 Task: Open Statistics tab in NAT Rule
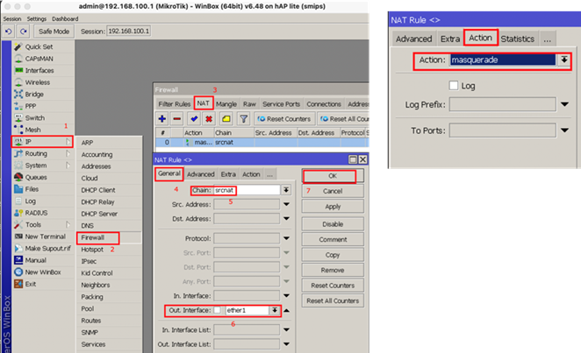(x=517, y=39)
